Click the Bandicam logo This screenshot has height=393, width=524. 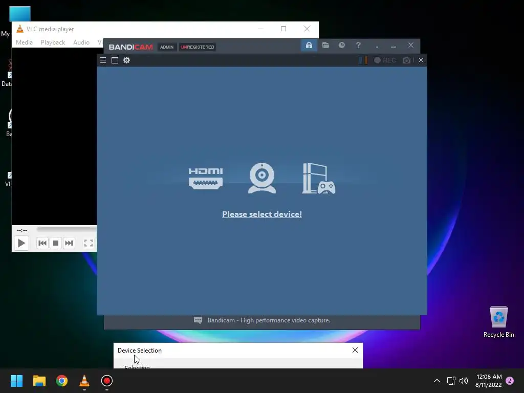coord(130,47)
